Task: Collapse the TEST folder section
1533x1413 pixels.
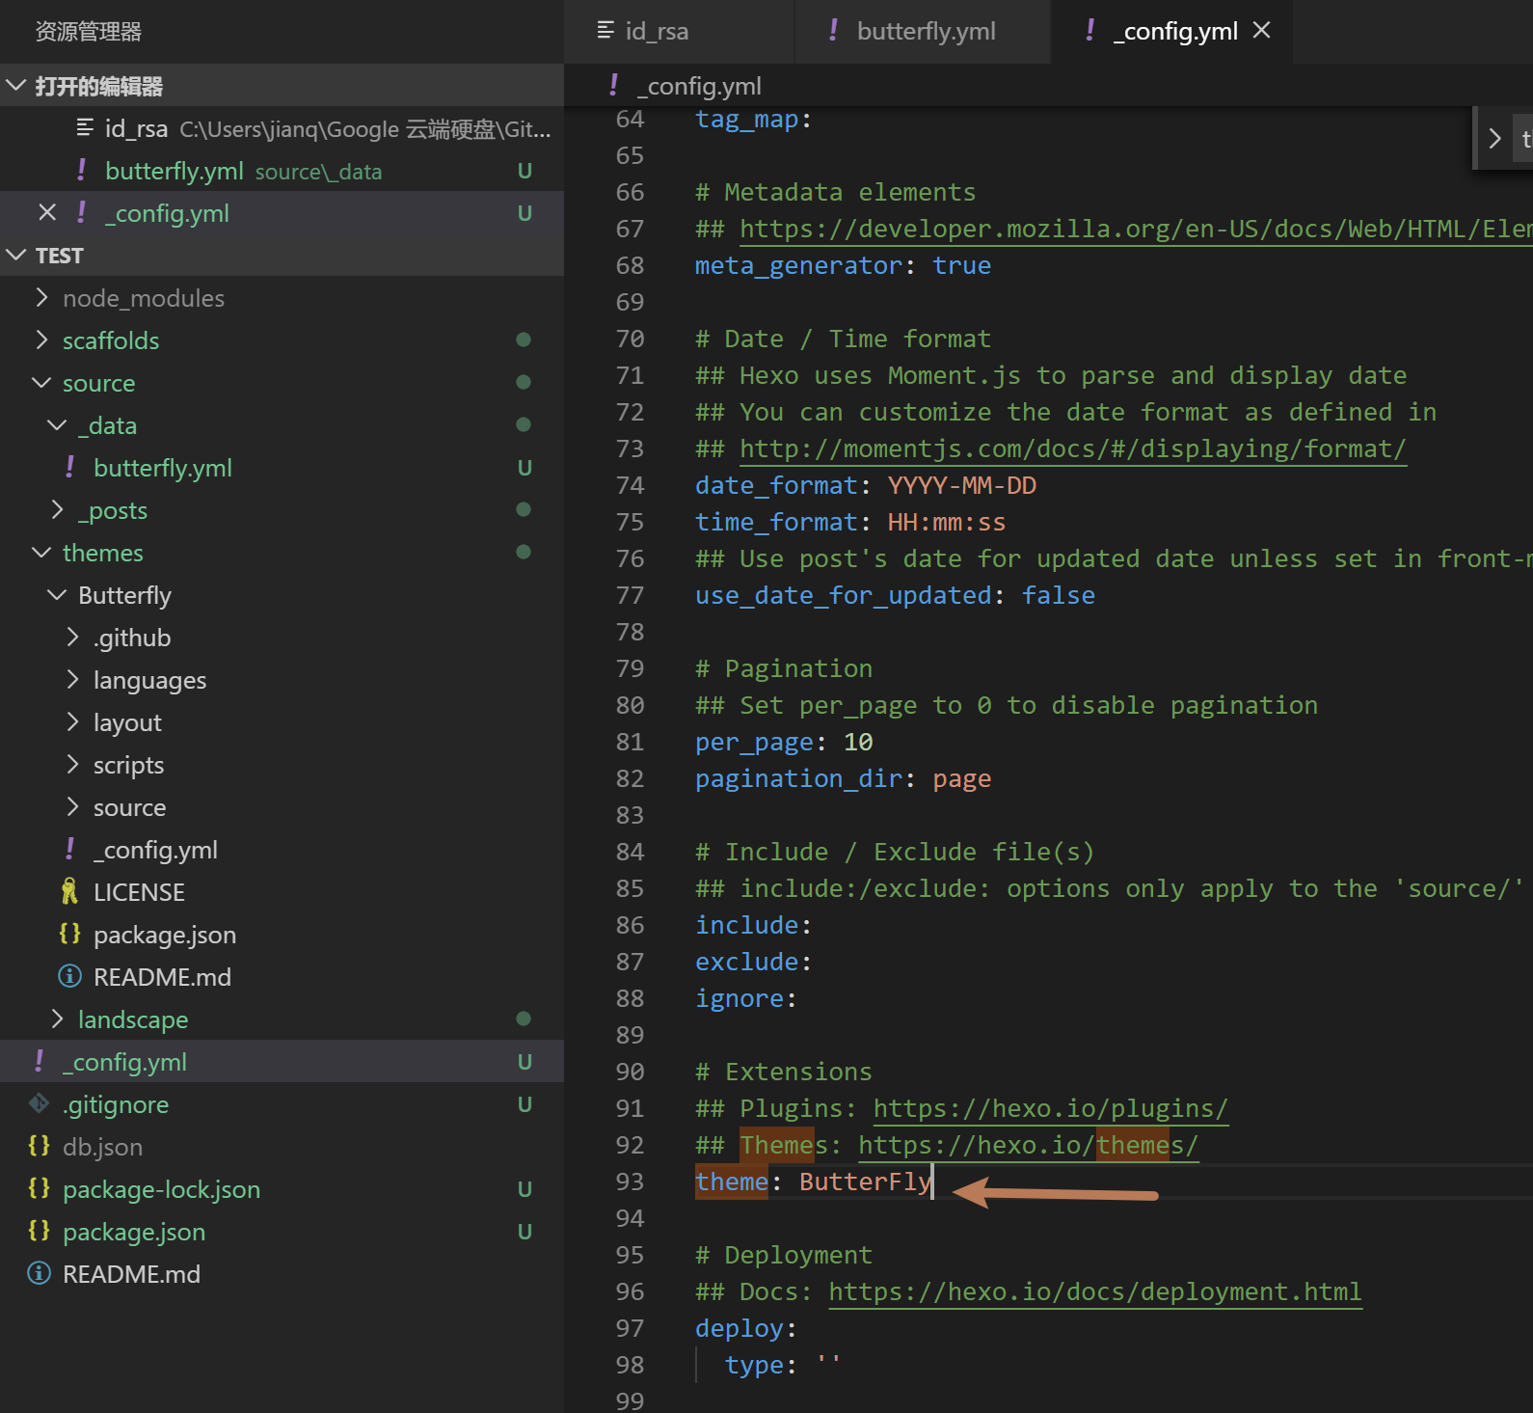Action: [x=282, y=256]
